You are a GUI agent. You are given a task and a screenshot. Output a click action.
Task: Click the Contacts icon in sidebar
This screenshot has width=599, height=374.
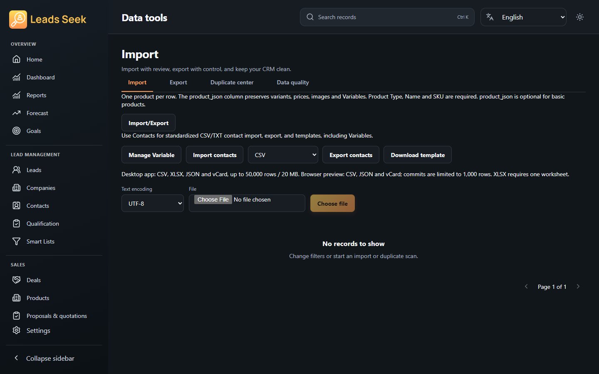coord(16,206)
